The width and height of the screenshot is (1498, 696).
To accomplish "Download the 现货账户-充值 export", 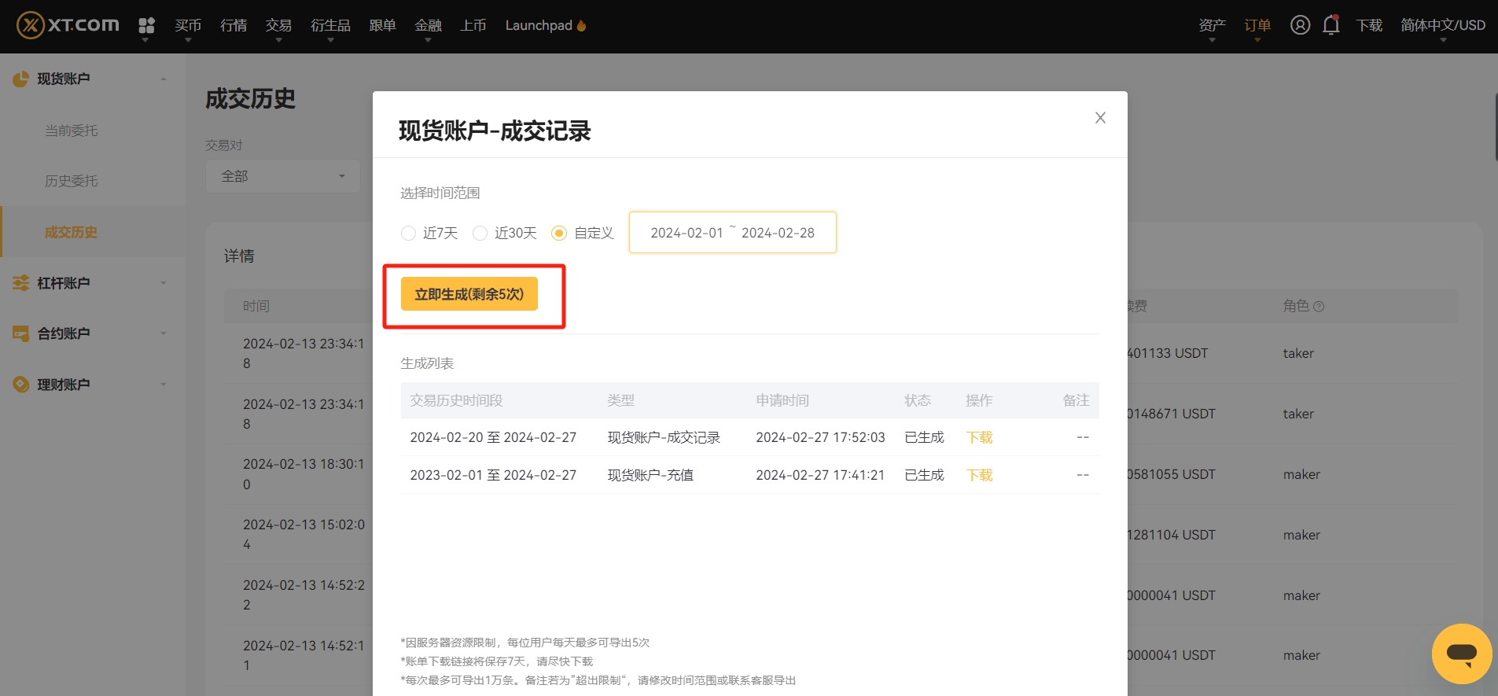I will (979, 475).
